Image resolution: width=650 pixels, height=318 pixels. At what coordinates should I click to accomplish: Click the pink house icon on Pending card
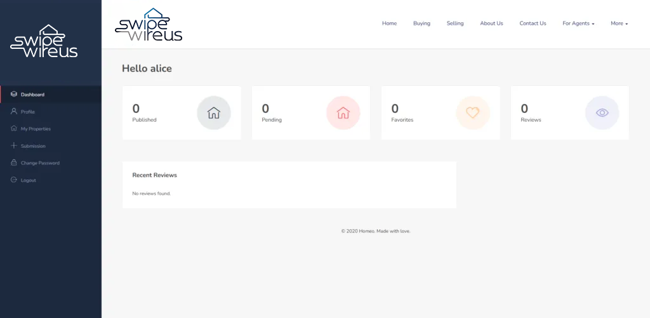point(343,113)
